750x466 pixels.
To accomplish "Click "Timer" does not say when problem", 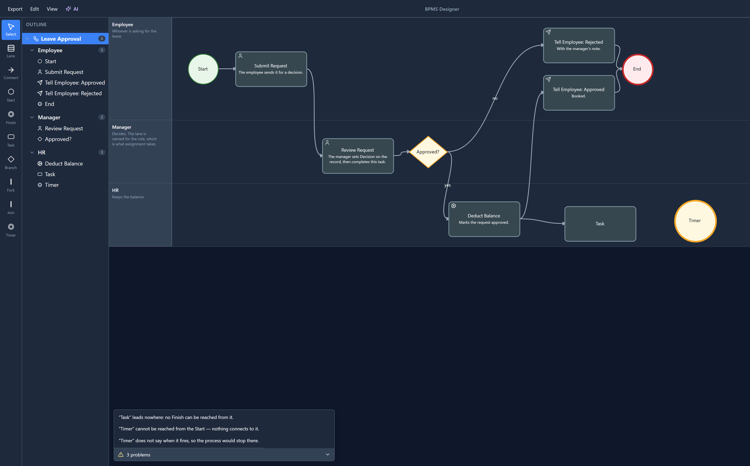I will (189, 441).
